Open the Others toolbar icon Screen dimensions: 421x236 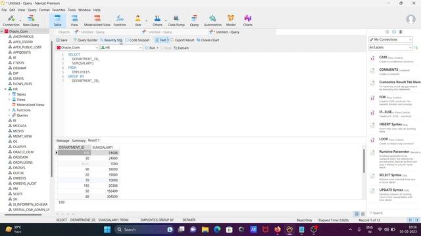tap(157, 20)
